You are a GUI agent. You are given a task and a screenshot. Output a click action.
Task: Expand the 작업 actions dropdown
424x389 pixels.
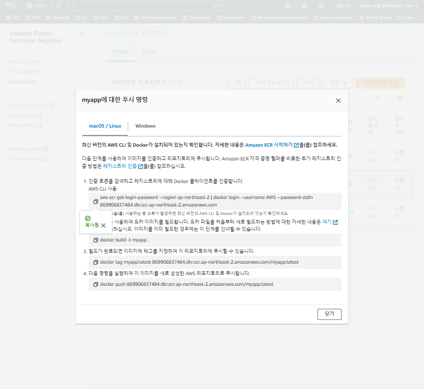pyautogui.click(x=338, y=83)
